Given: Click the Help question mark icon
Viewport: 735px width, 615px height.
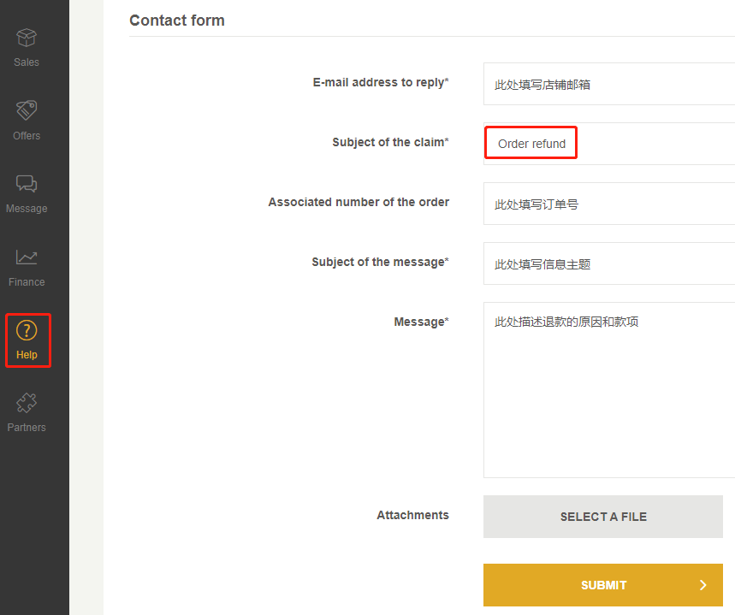Looking at the screenshot, I should [x=27, y=330].
